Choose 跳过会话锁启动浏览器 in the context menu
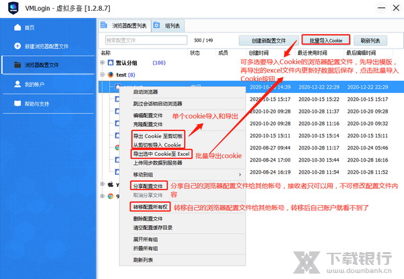The width and height of the screenshot is (404, 279). [158, 104]
